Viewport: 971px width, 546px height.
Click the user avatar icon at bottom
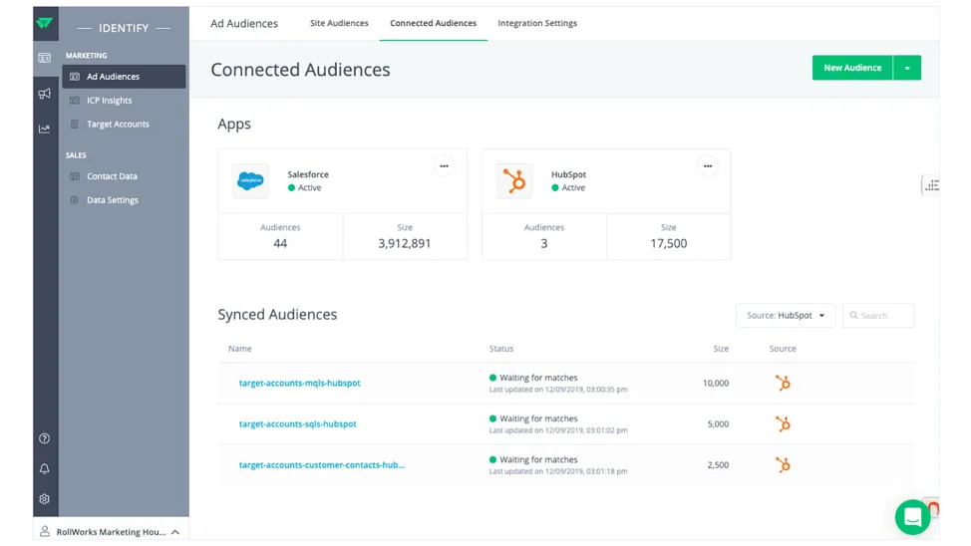(x=45, y=532)
